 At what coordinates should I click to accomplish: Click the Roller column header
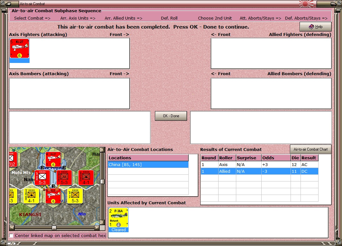click(227, 158)
